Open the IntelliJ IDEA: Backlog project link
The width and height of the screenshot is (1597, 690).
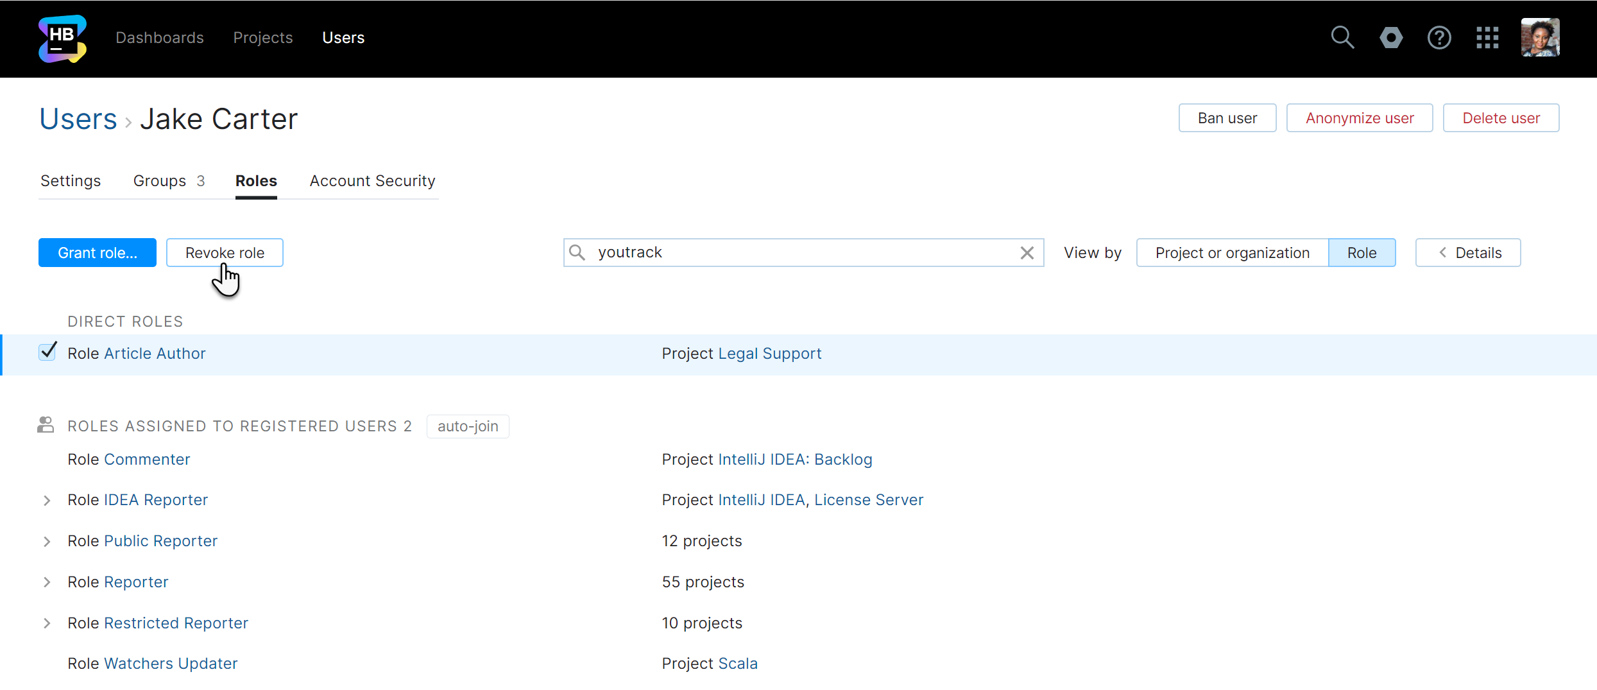(x=795, y=460)
